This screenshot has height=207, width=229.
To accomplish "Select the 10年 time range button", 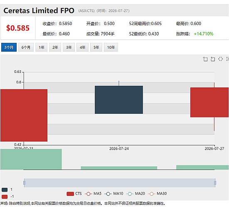I will click(111, 47).
